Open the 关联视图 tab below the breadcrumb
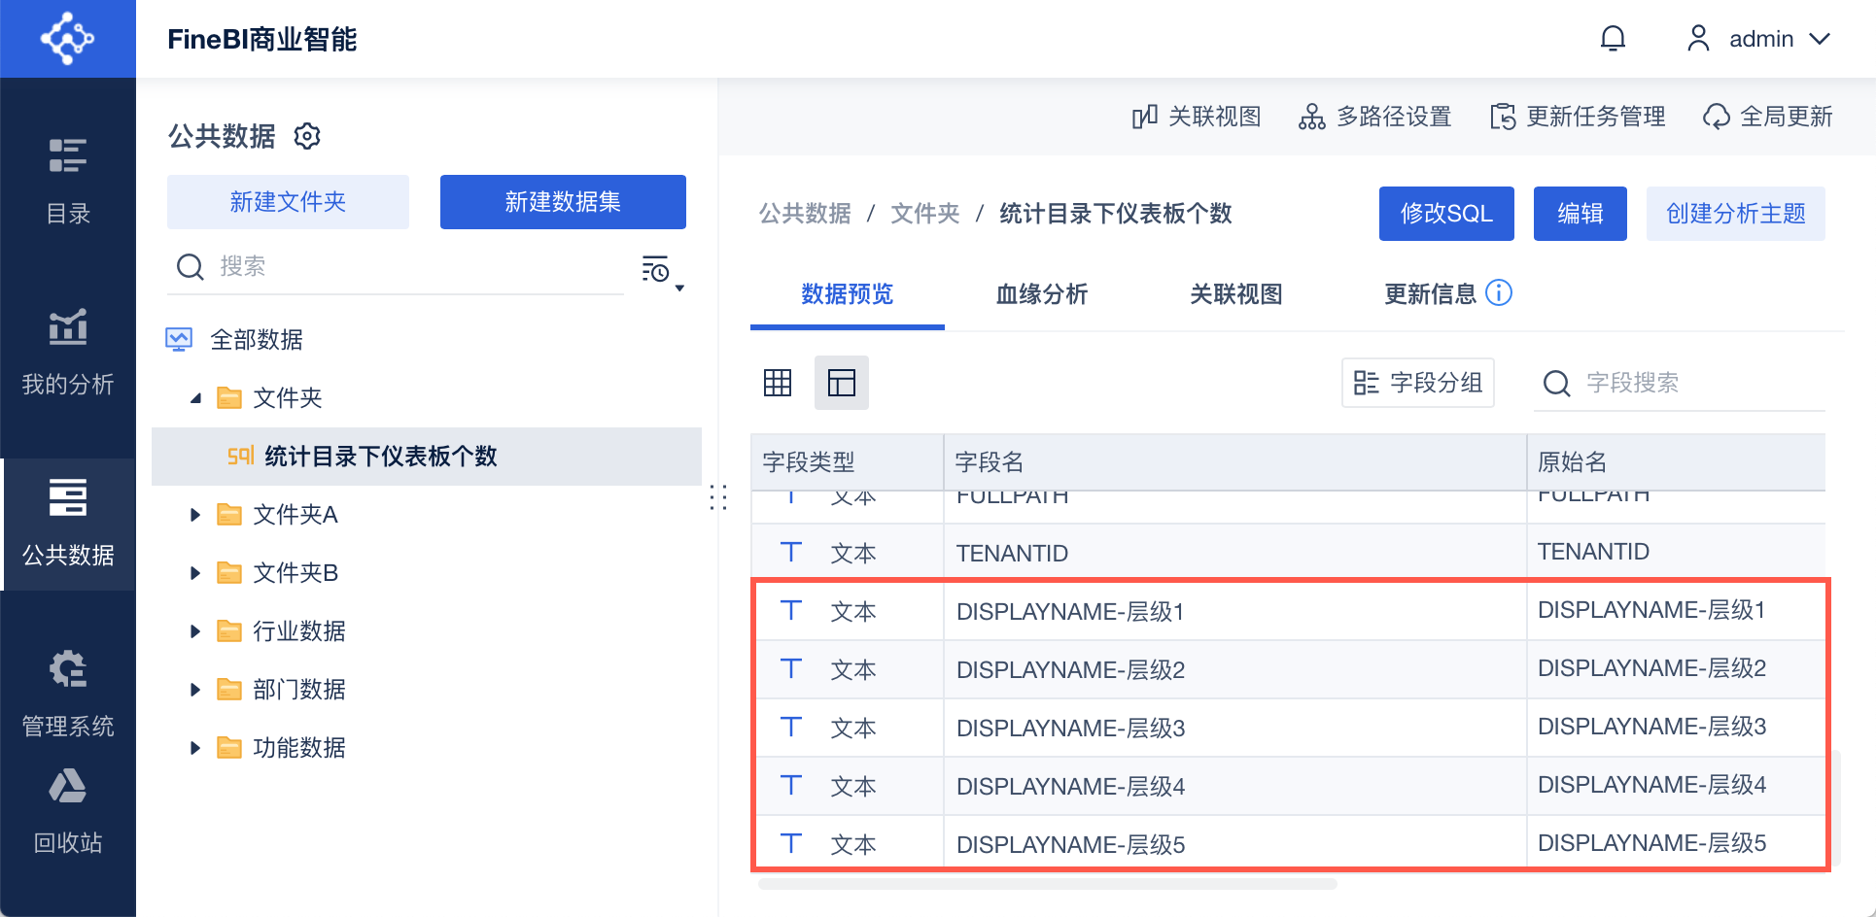 [x=1235, y=294]
